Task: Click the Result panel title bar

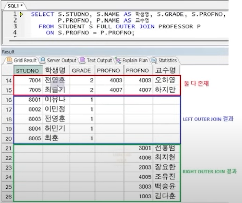Action: click(x=115, y=52)
